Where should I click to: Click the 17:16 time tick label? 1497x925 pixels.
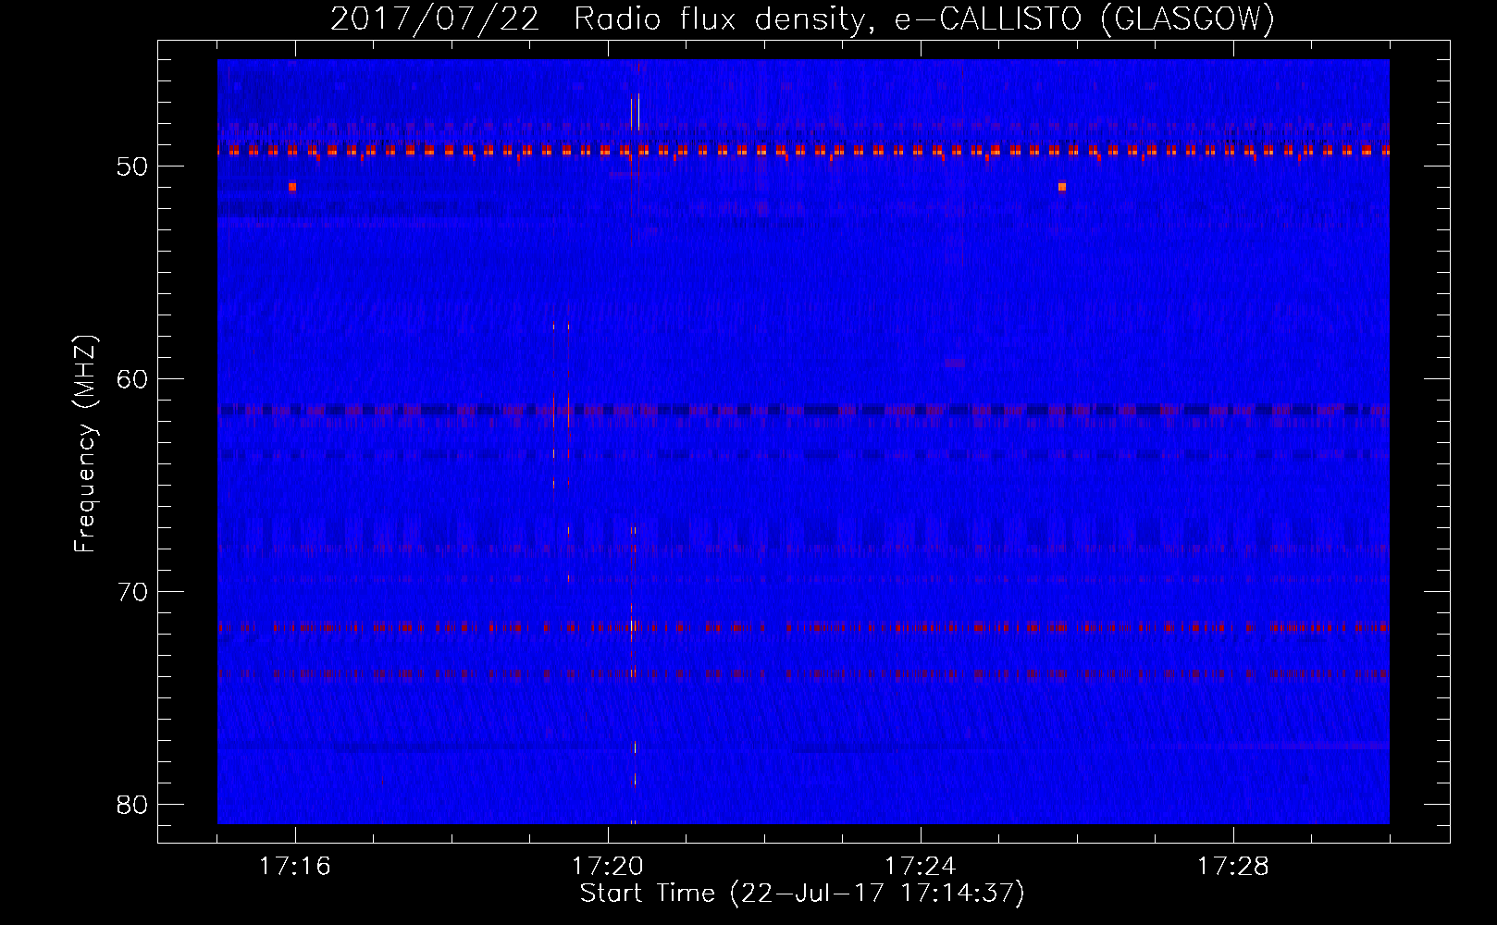(x=295, y=867)
